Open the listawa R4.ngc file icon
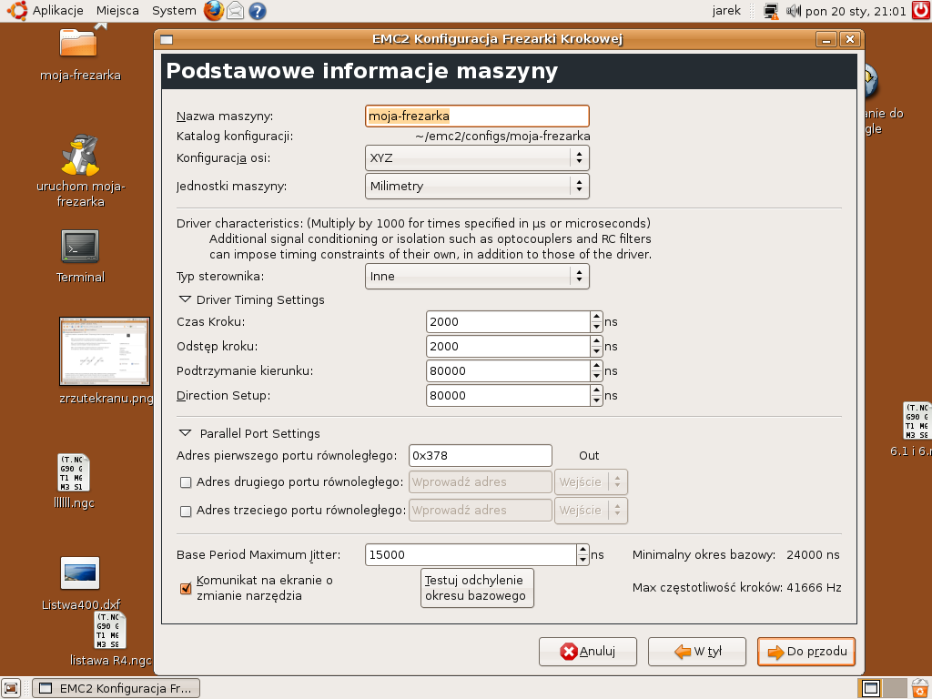 click(110, 630)
